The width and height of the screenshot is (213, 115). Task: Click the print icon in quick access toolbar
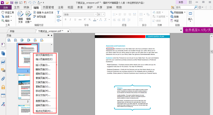coord(16,3)
